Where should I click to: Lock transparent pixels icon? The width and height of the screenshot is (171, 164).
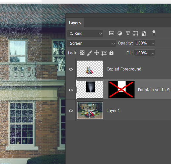click(82, 53)
